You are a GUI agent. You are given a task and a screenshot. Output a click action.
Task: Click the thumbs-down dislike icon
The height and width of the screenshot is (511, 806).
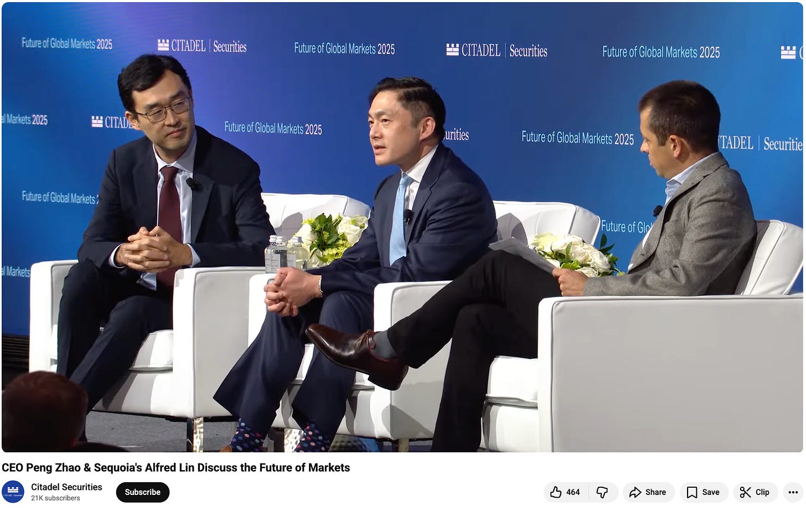click(x=602, y=492)
